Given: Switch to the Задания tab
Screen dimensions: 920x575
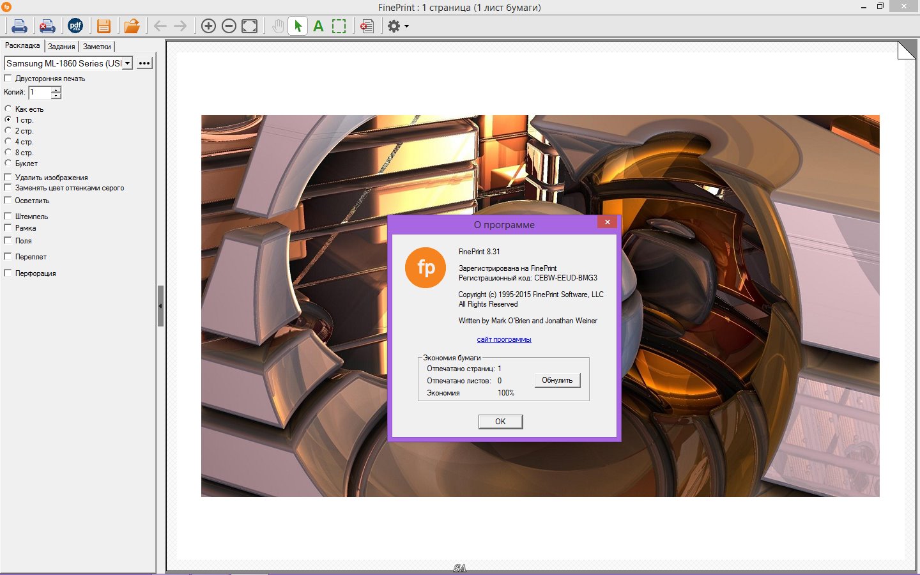Looking at the screenshot, I should coord(61,47).
